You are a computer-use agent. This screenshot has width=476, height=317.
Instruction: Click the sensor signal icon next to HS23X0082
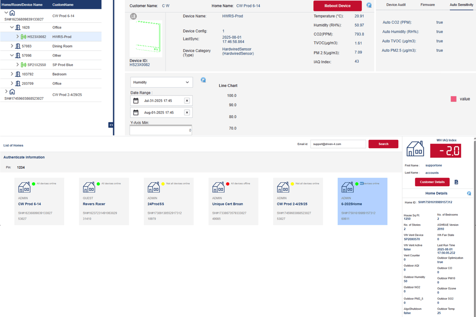pos(23,37)
